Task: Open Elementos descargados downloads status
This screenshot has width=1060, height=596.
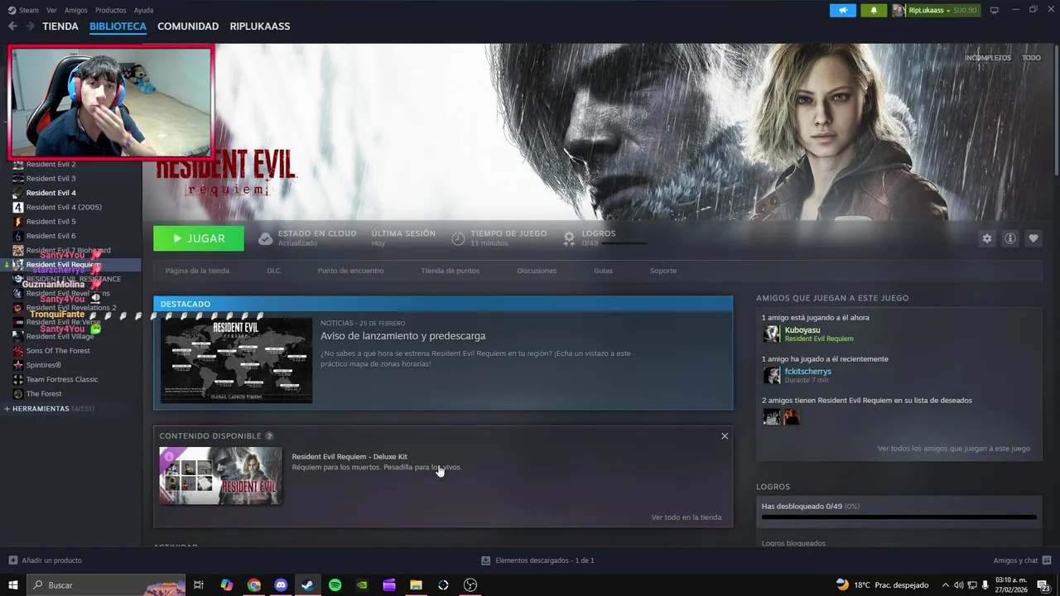Action: [x=537, y=560]
